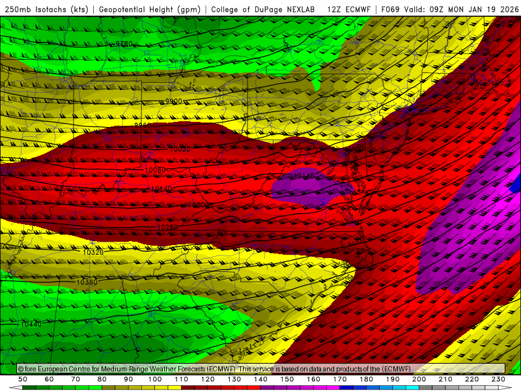521x391 pixels.
Task: Click the ECMWF copyright notice banner
Action: (261, 369)
